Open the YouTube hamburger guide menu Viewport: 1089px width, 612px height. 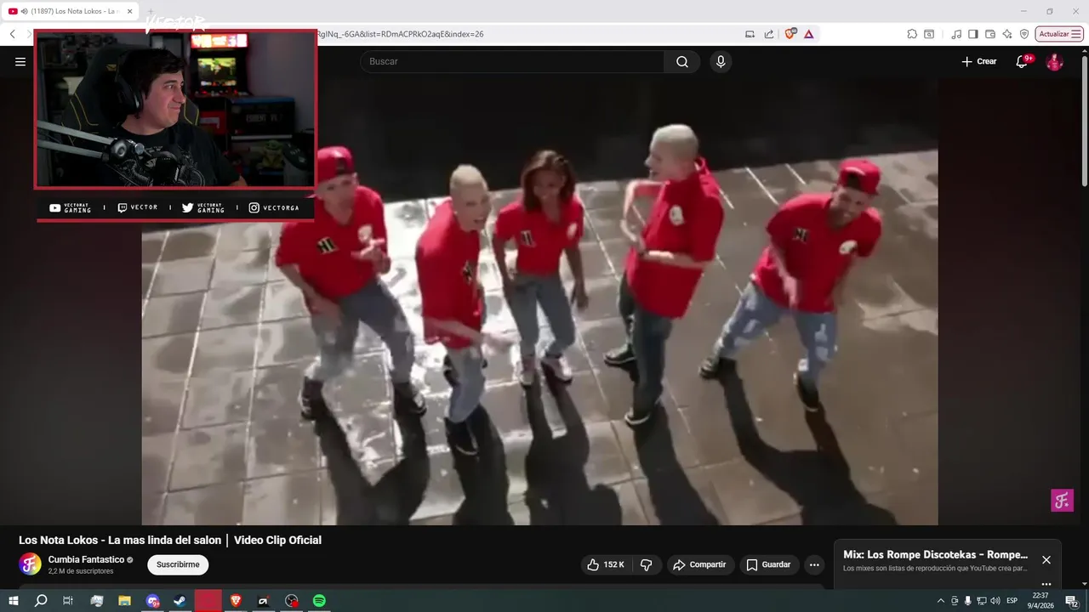point(20,61)
